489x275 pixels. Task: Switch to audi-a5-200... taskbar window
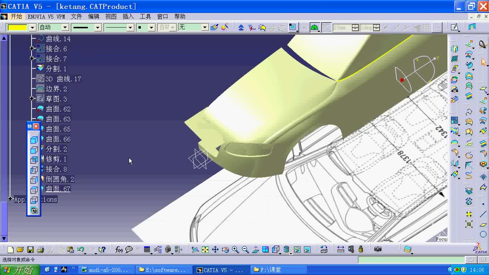(106, 270)
